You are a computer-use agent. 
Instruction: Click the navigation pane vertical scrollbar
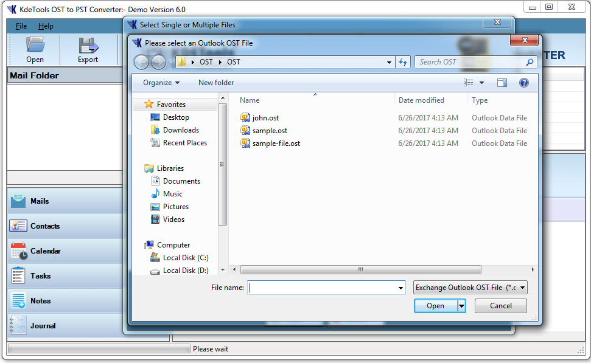click(222, 164)
